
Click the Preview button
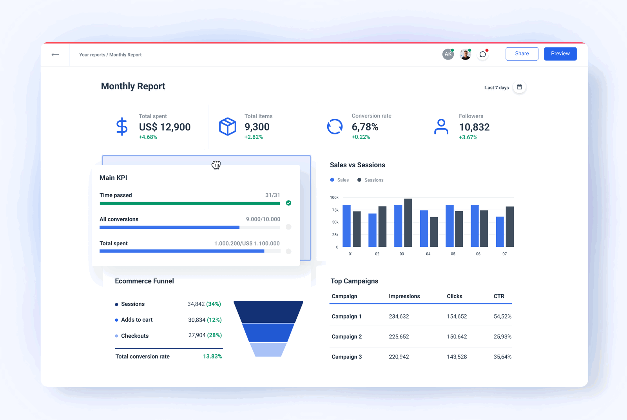560,54
